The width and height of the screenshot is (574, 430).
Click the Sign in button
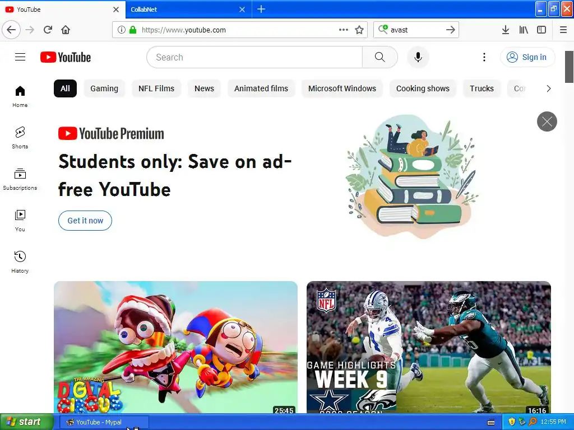[x=527, y=57]
